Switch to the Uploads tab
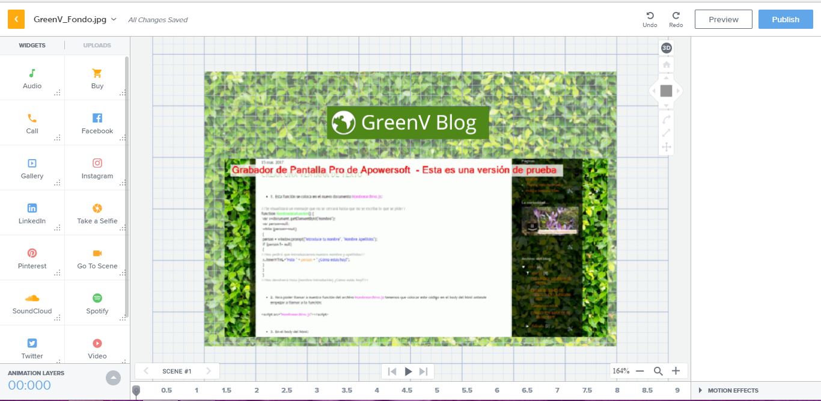Image resolution: width=821 pixels, height=401 pixels. click(x=97, y=45)
